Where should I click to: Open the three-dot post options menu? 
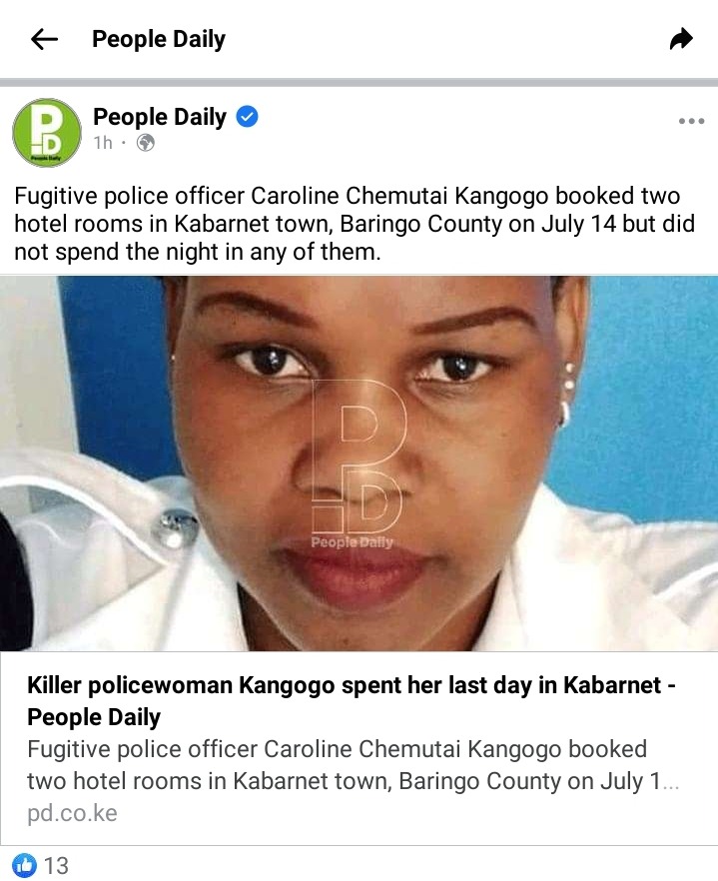coord(691,121)
